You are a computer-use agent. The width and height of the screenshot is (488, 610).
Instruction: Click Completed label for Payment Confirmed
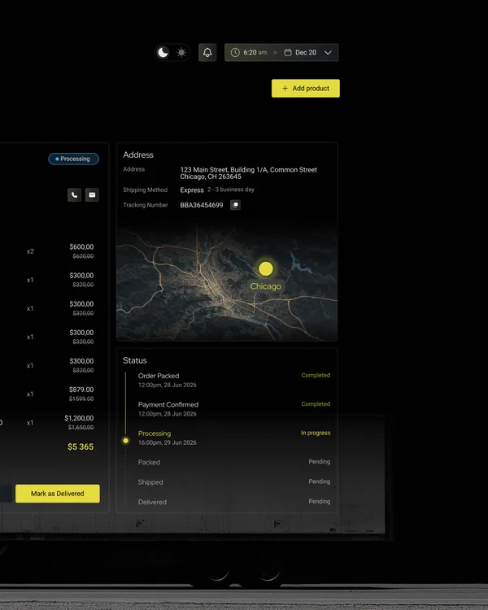[316, 403]
